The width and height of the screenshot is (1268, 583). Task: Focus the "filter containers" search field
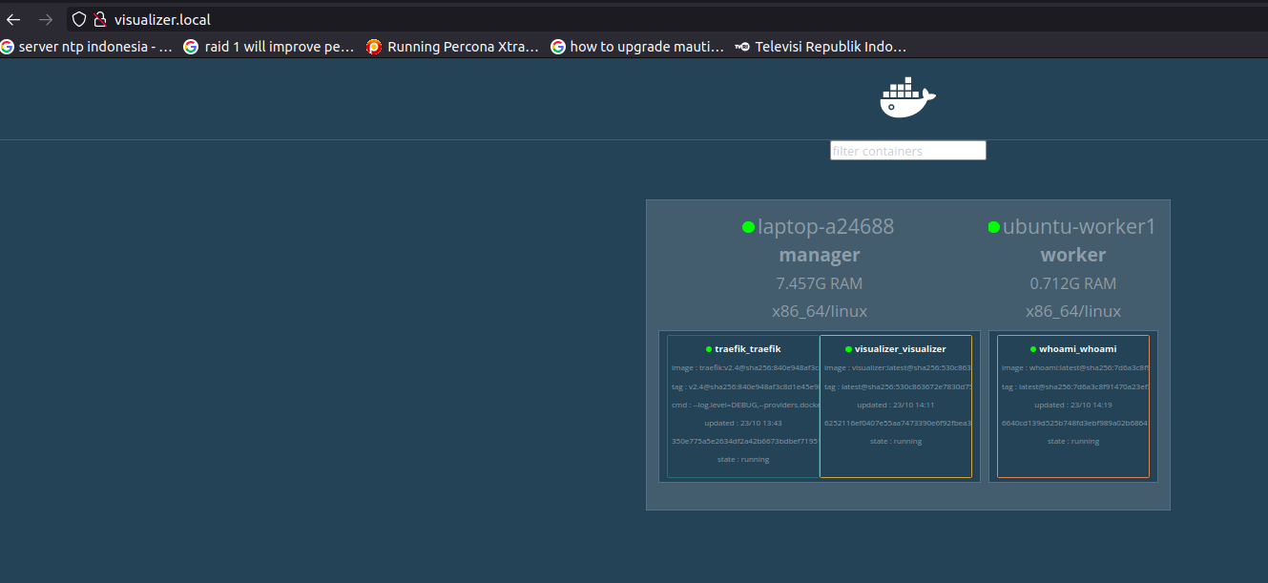(x=907, y=151)
